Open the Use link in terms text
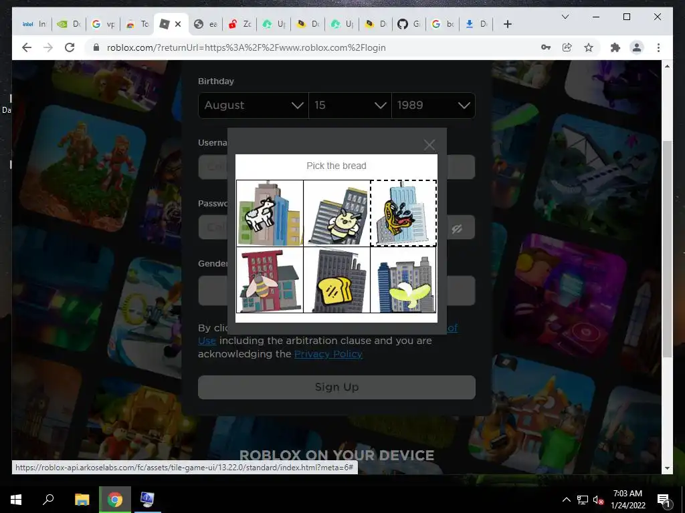 207,341
